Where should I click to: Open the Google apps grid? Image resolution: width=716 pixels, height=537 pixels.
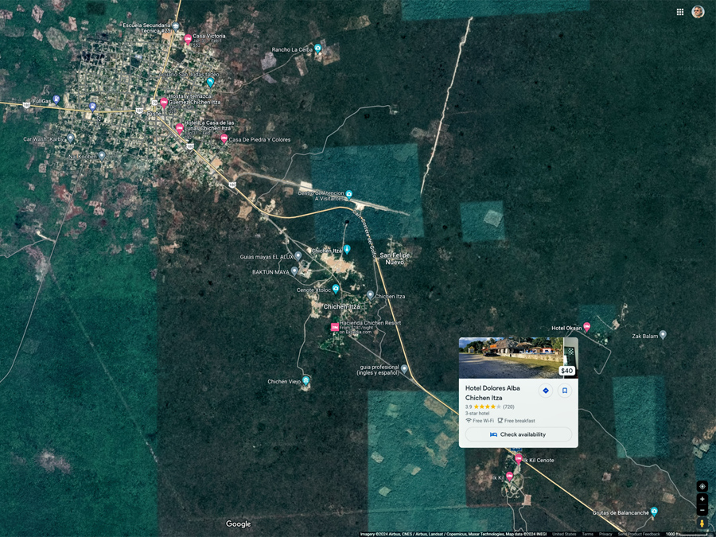(x=679, y=12)
